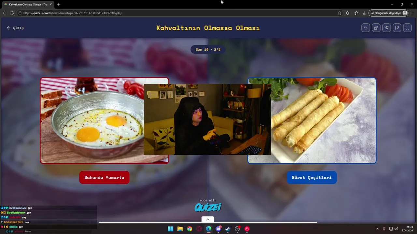Undo the last choice with the back-arrow icon
The image size is (417, 234).
pyautogui.click(x=366, y=28)
